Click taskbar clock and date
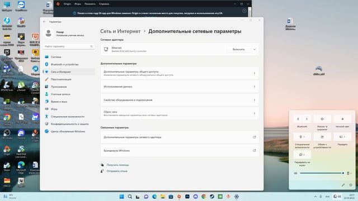Screen dimensions: 358x201 point(349,197)
